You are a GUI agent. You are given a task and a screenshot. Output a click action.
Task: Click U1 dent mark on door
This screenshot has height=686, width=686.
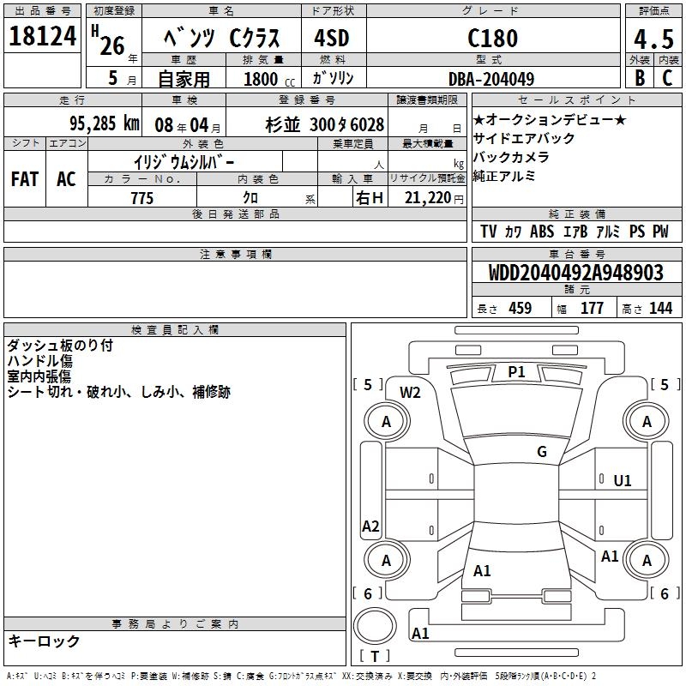[x=623, y=480]
